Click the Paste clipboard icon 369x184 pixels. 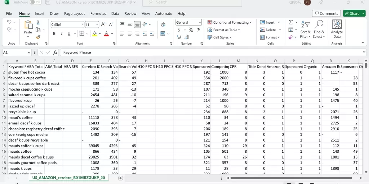coord(28,25)
